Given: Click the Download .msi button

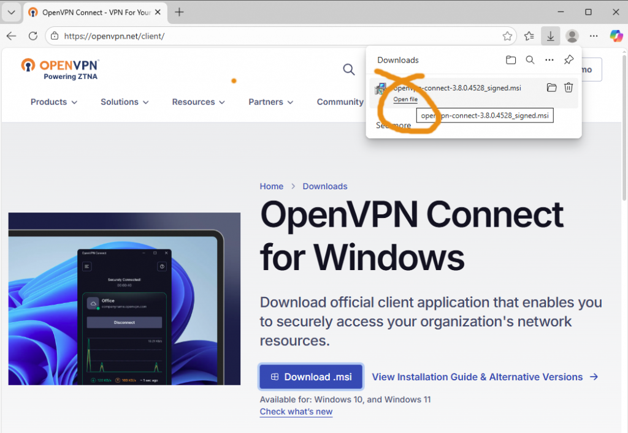Looking at the screenshot, I should click(311, 377).
